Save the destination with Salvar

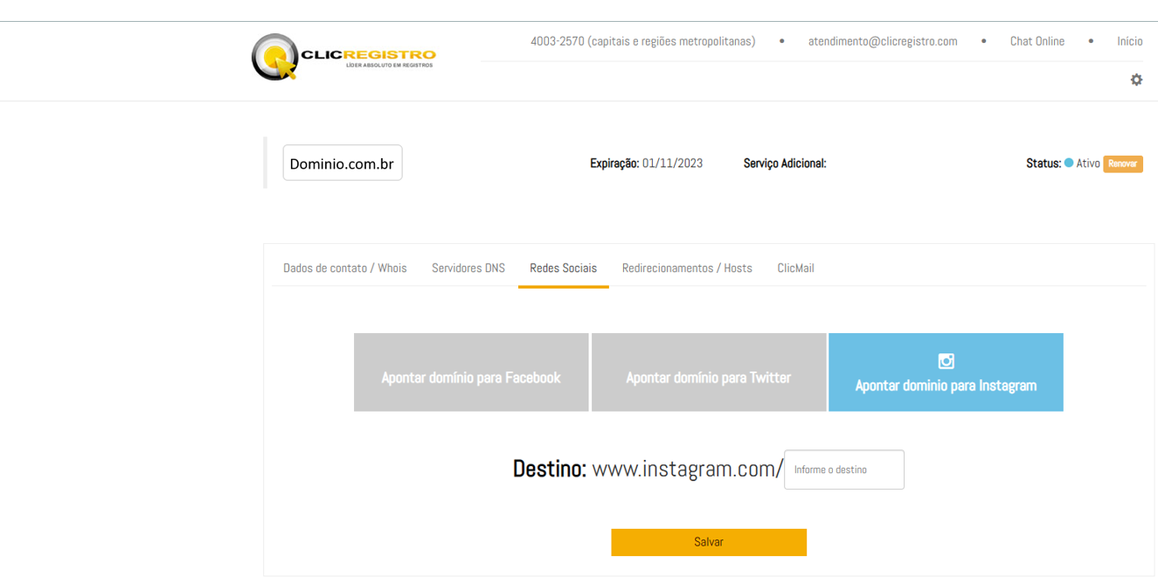[708, 542]
